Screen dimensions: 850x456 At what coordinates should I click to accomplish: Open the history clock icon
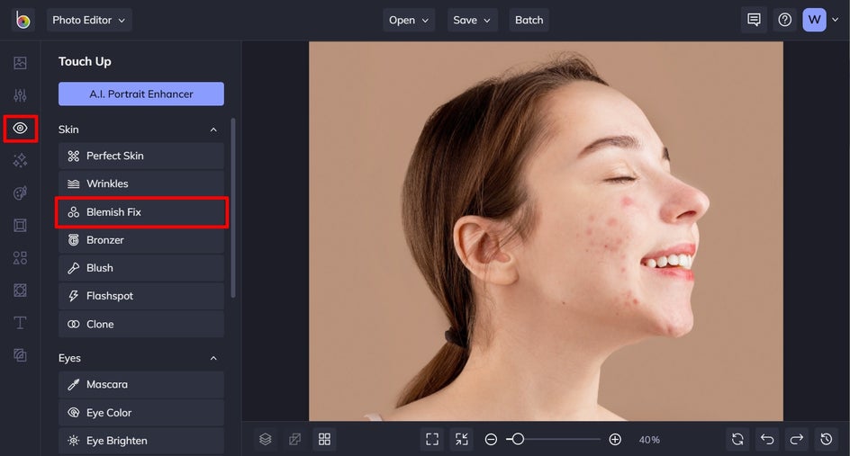827,439
